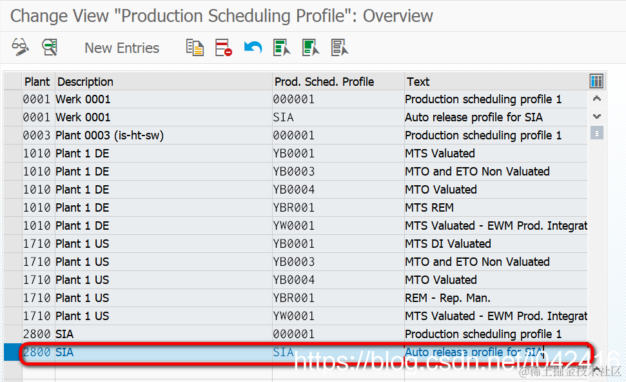626x382 pixels.
Task: Click the blue Undo Change arrow
Action: pyautogui.click(x=253, y=47)
